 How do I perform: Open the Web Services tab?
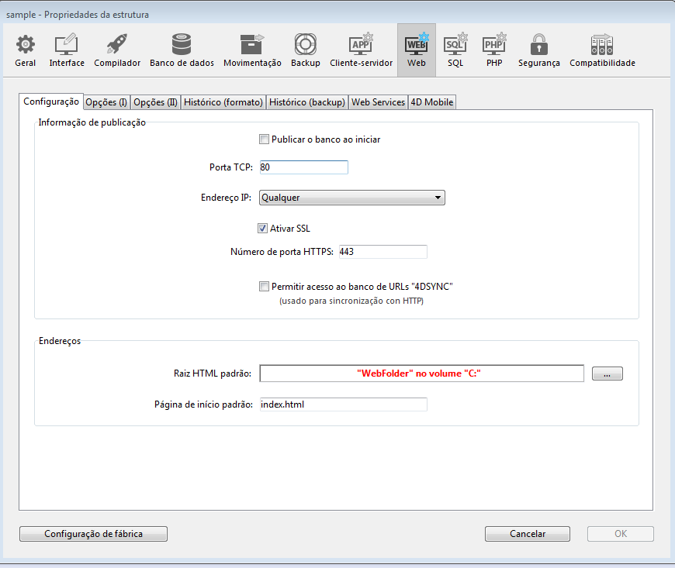point(378,102)
